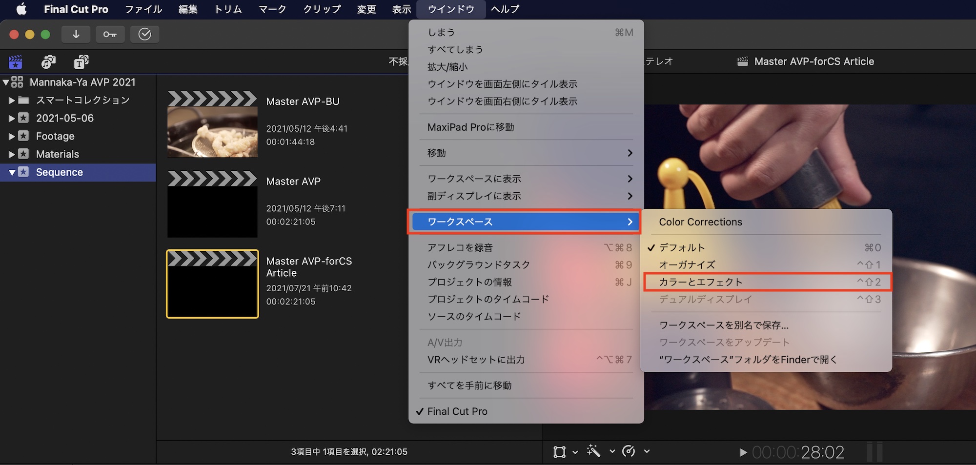The width and height of the screenshot is (976, 465).
Task: Open the keyword editor key icon
Action: coord(110,34)
